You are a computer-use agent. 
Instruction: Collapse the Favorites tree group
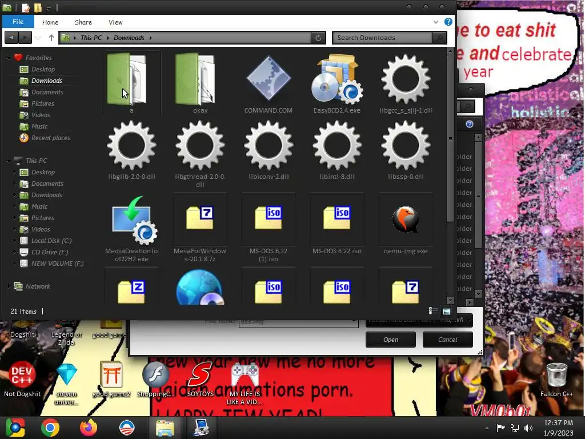(8, 58)
